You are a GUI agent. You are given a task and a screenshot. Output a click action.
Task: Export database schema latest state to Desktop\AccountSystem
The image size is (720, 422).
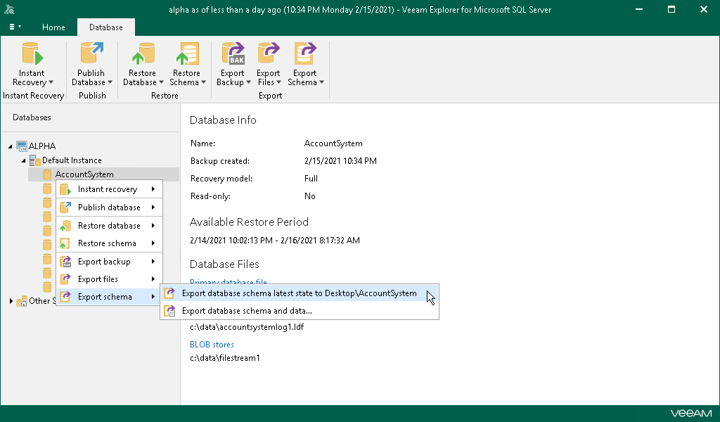point(300,293)
